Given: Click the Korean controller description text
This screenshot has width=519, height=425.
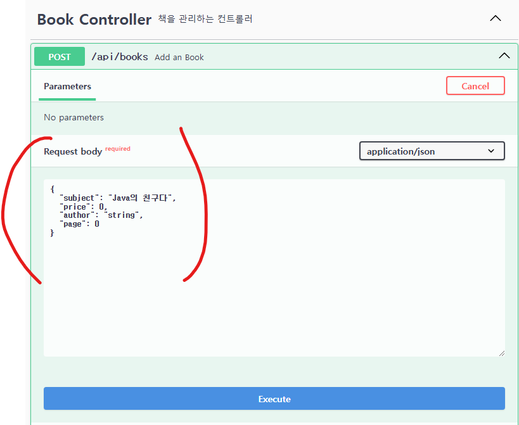Looking at the screenshot, I should tap(205, 19).
